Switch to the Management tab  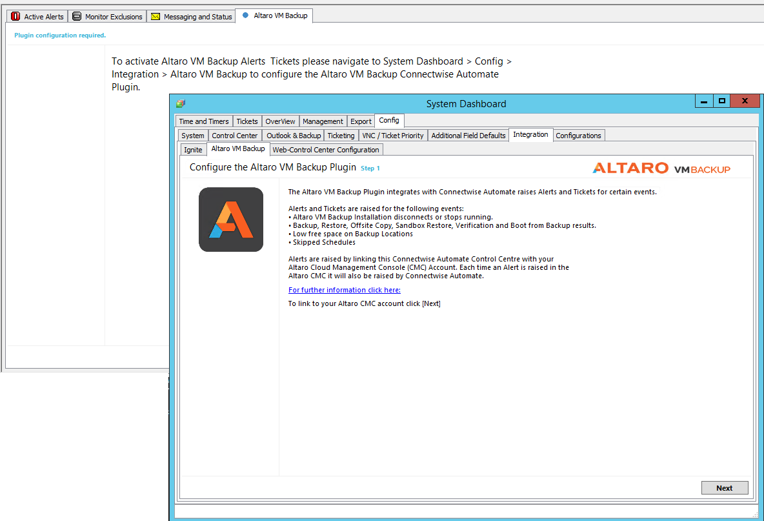click(x=323, y=121)
